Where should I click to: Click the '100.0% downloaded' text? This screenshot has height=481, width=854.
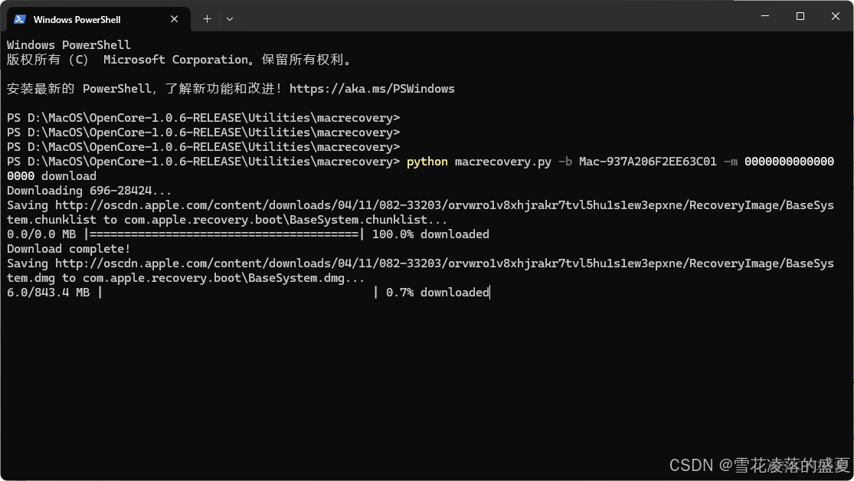click(x=430, y=234)
